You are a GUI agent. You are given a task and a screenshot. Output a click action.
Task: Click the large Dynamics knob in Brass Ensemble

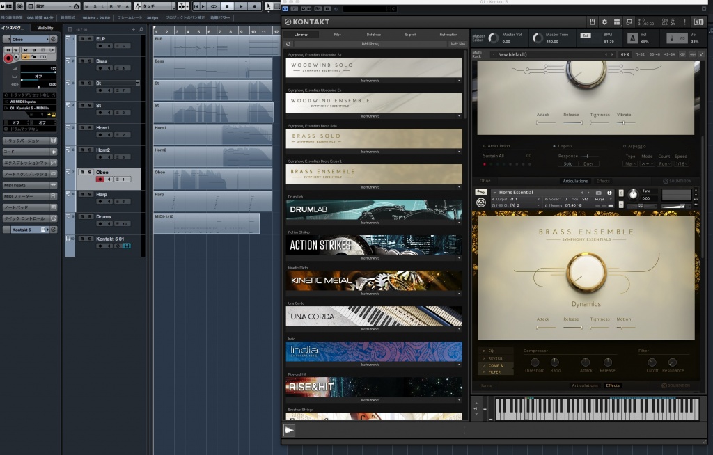click(x=586, y=273)
